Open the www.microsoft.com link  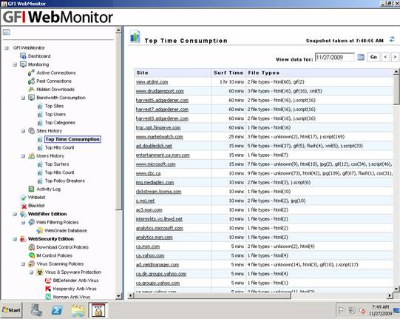pyautogui.click(x=155, y=164)
